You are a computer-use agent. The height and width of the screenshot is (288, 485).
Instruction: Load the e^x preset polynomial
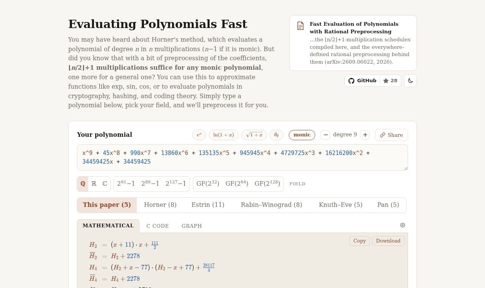pos(199,135)
